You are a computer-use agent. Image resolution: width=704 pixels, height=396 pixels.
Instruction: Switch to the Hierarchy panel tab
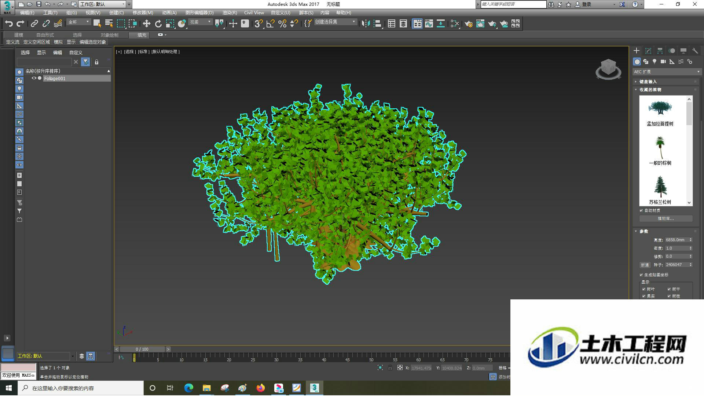[660, 51]
